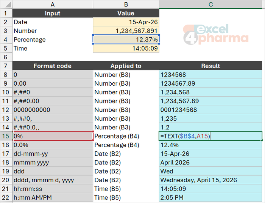Click the 'Percentage' label in row 4
The image size is (265, 203).
click(x=30, y=40)
